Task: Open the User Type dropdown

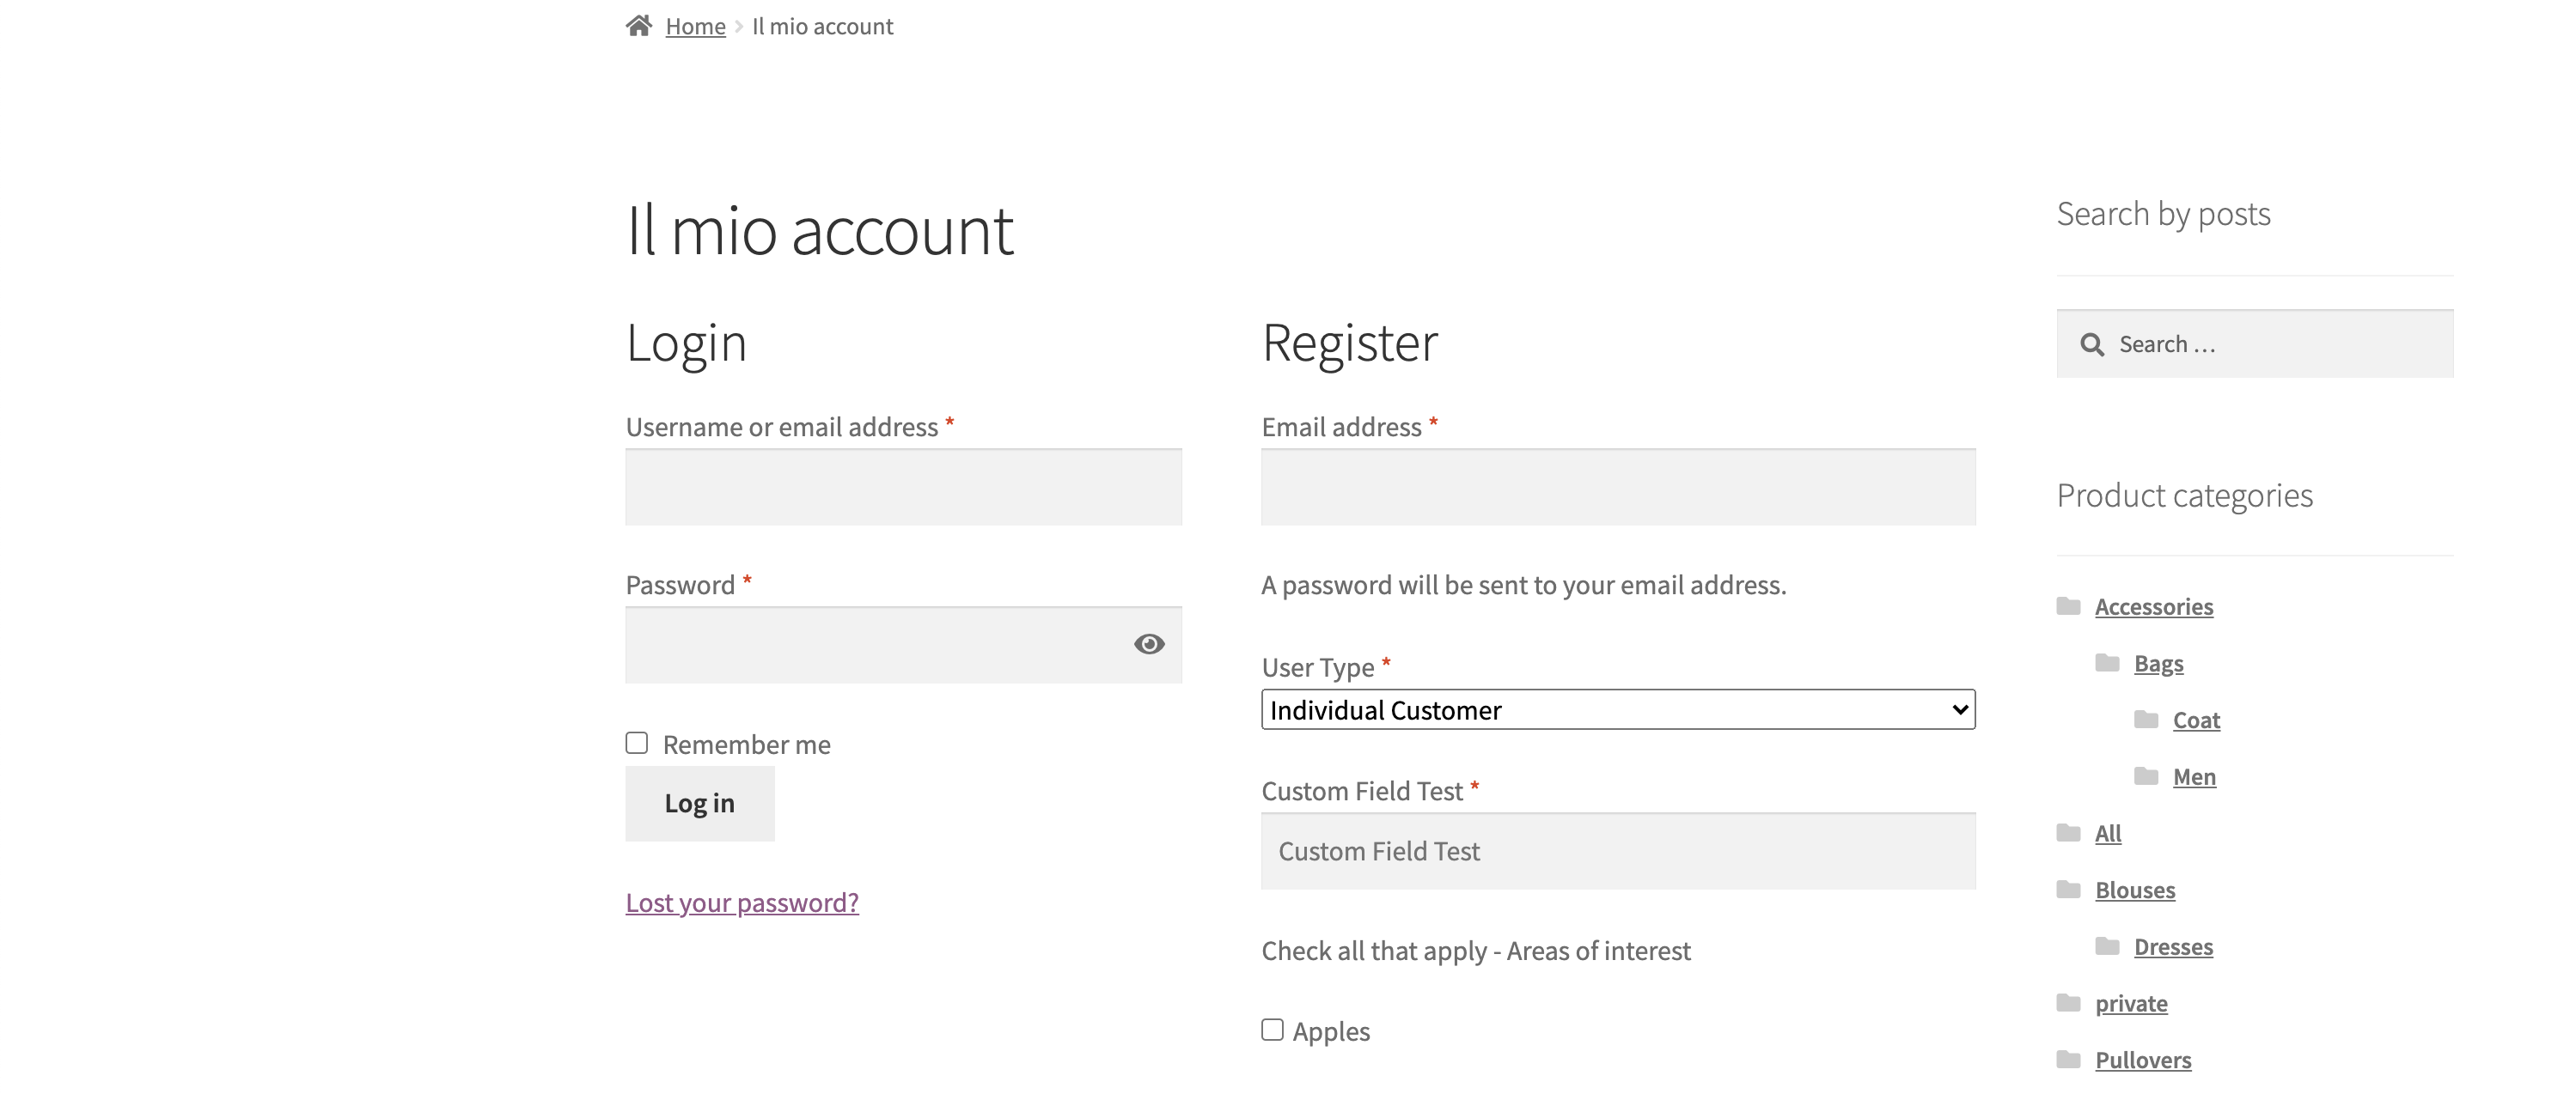Action: point(1618,710)
